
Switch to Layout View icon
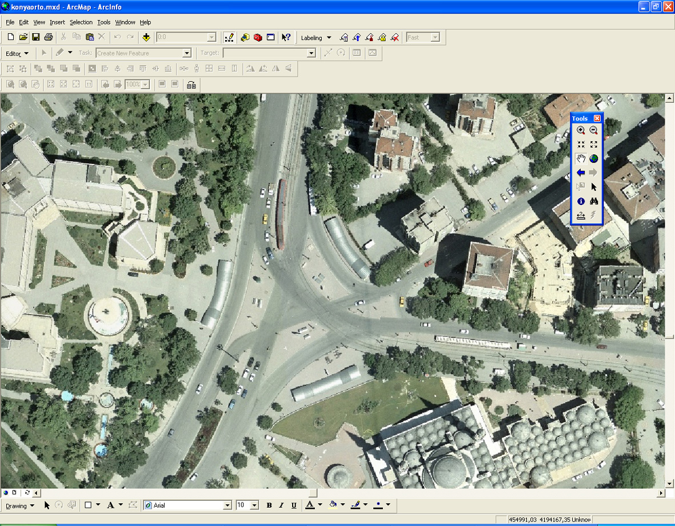(x=14, y=492)
